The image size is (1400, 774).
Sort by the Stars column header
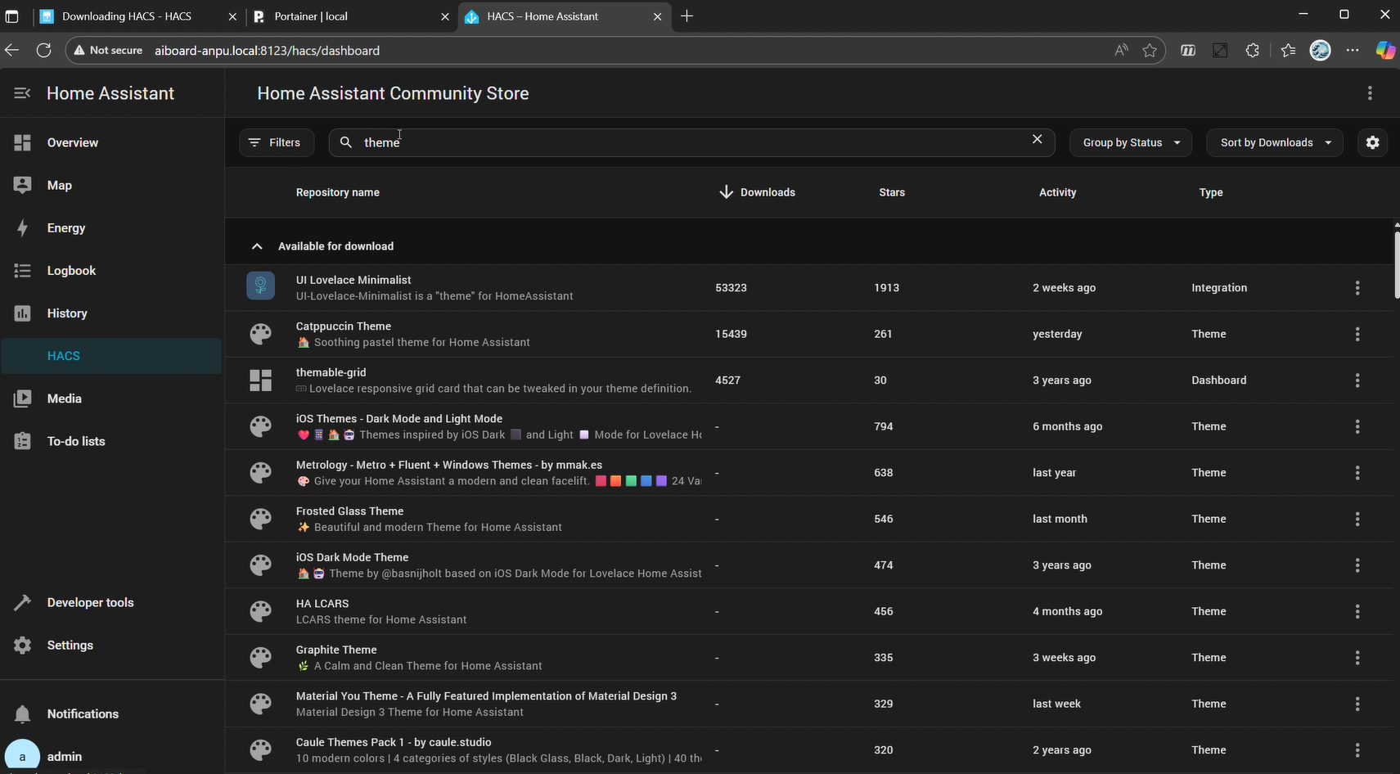(891, 192)
